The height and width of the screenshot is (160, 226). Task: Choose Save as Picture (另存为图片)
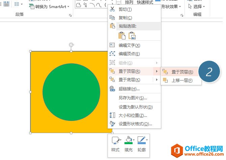pyautogui.click(x=134, y=98)
